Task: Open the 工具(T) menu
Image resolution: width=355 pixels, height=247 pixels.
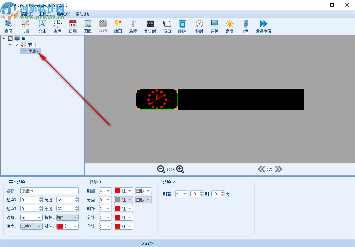Action: coord(45,14)
